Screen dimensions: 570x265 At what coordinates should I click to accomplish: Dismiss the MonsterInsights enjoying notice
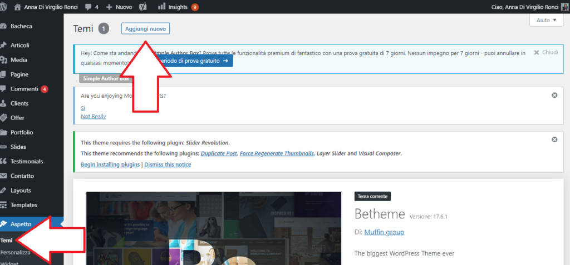pos(554,95)
